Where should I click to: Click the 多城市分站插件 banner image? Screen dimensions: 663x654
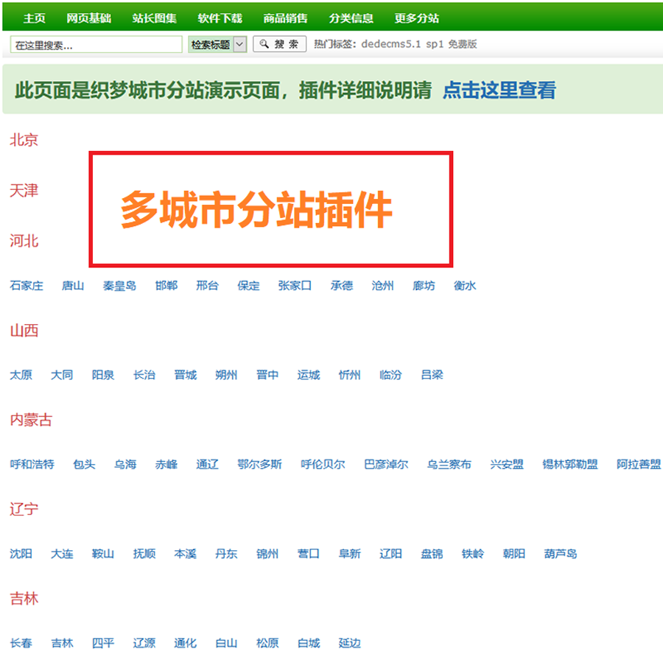coord(270,210)
